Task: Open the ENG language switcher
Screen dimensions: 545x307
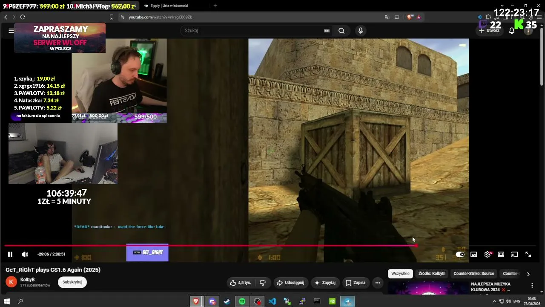Action: tap(517, 301)
